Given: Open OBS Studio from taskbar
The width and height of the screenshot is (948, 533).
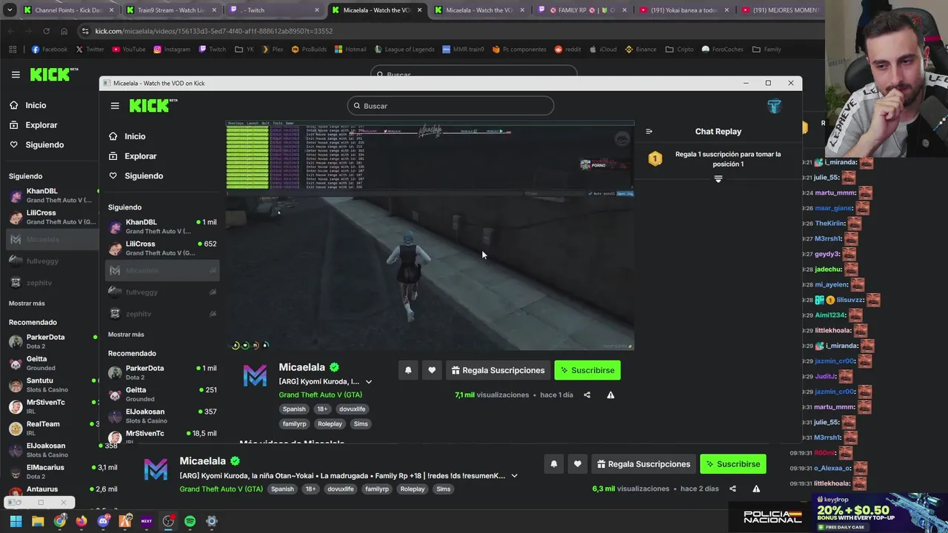Looking at the screenshot, I should (168, 521).
